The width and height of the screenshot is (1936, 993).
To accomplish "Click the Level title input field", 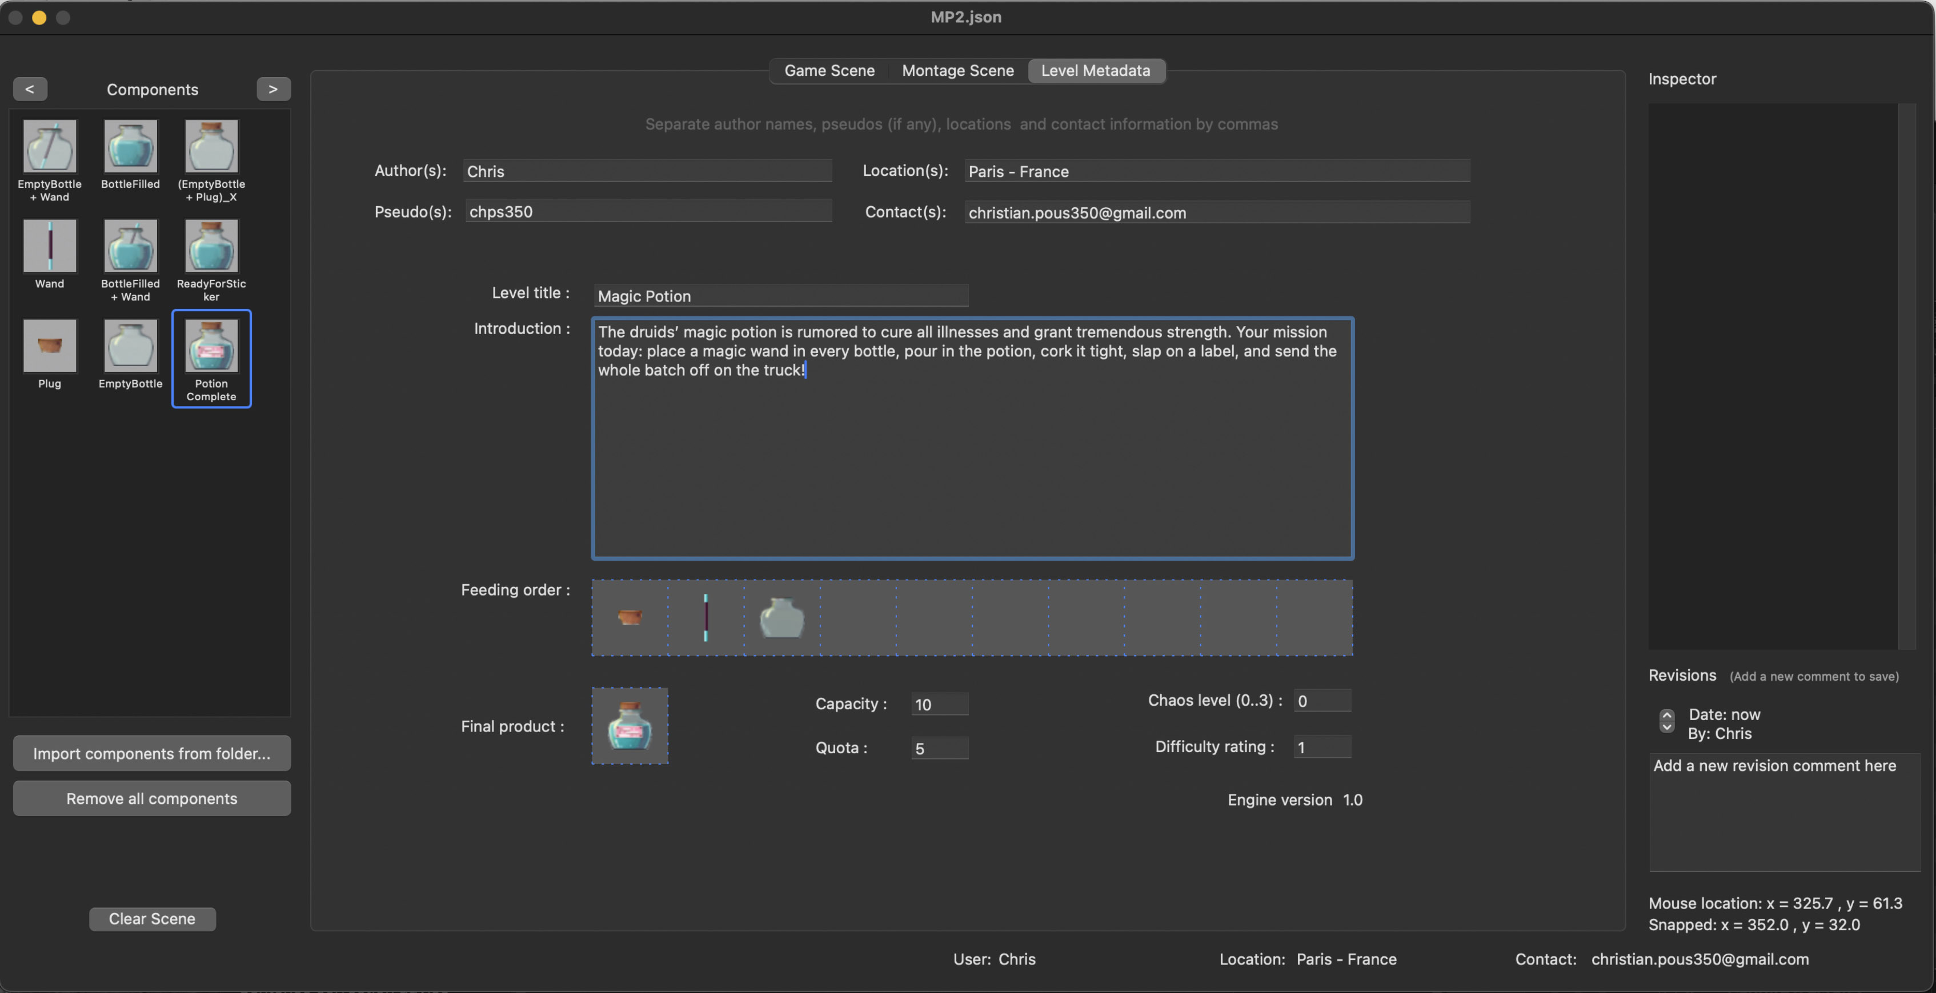I will coord(780,296).
